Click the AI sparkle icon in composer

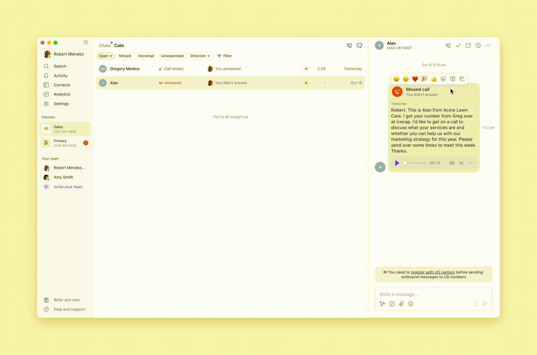382,304
